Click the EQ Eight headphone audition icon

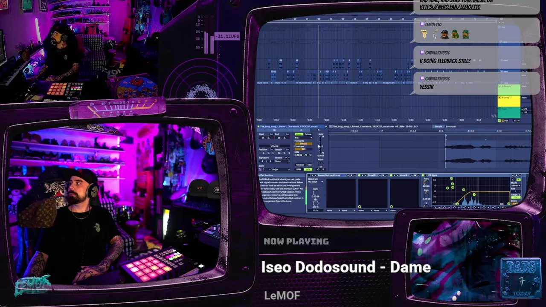click(513, 180)
